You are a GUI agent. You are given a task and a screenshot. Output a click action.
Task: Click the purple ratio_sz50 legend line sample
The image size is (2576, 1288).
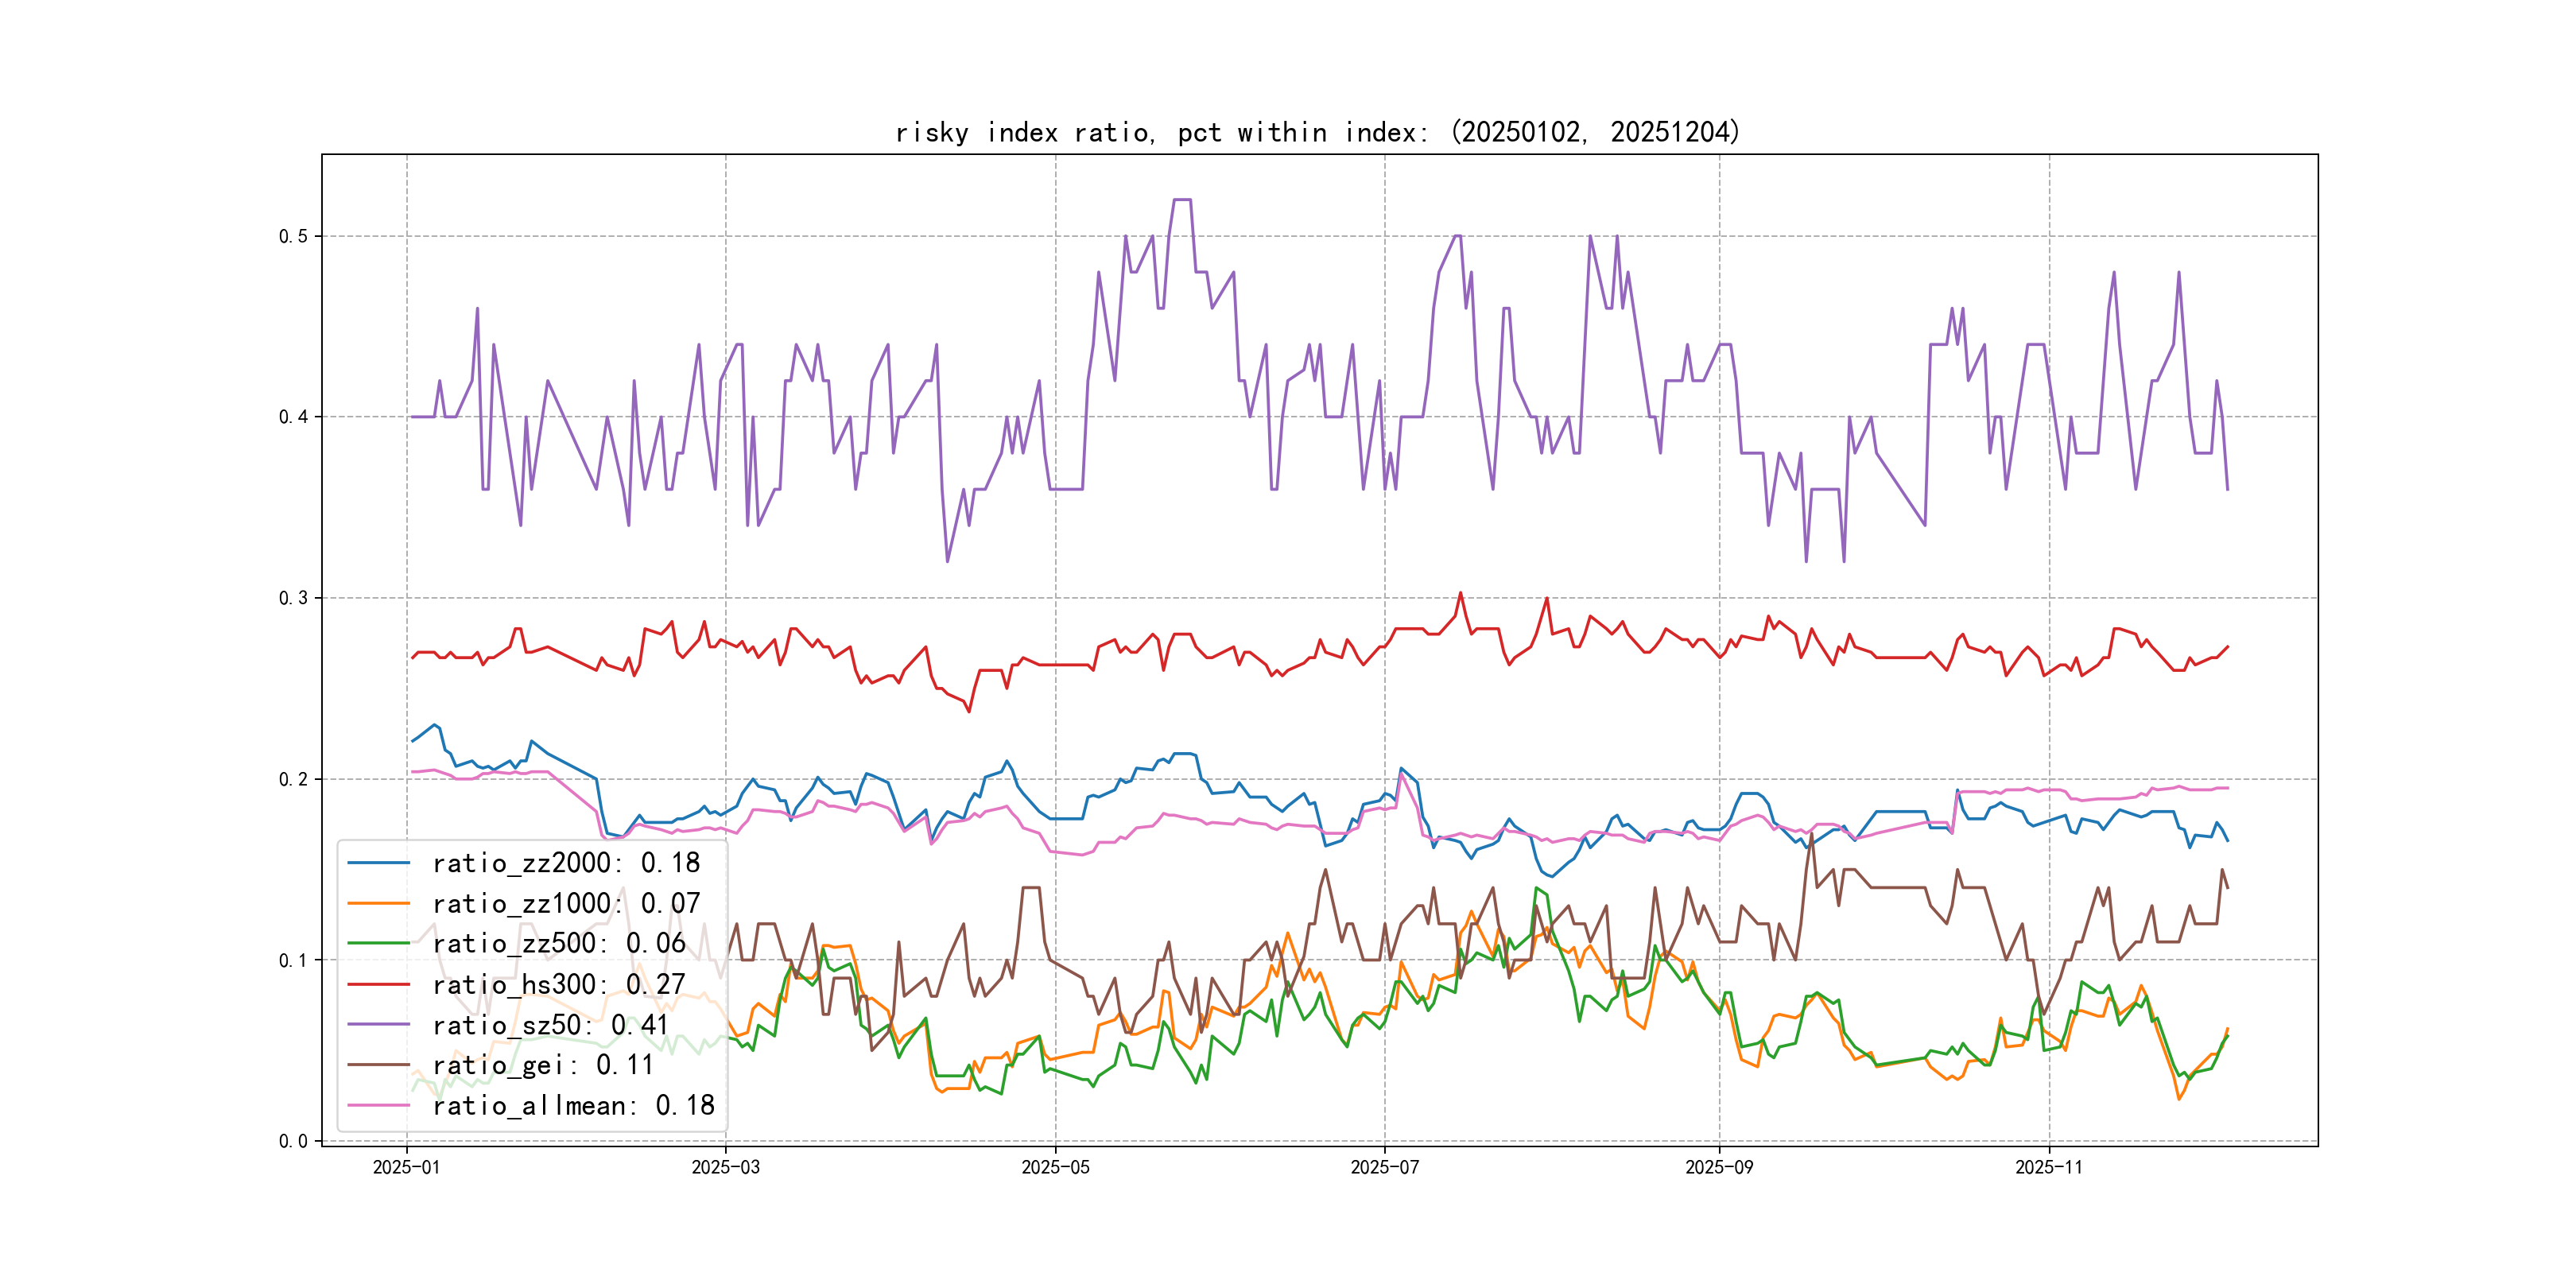point(378,1024)
